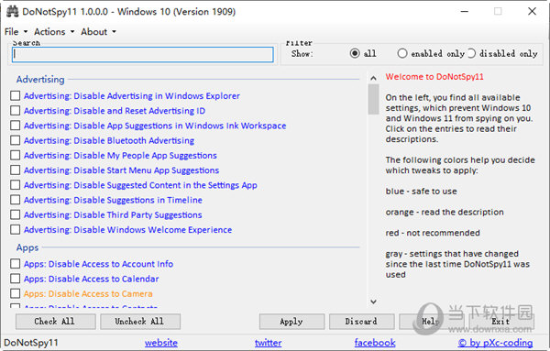Close the DoNotSpy11 window
This screenshot has height=351, width=550.
pos(532,12)
